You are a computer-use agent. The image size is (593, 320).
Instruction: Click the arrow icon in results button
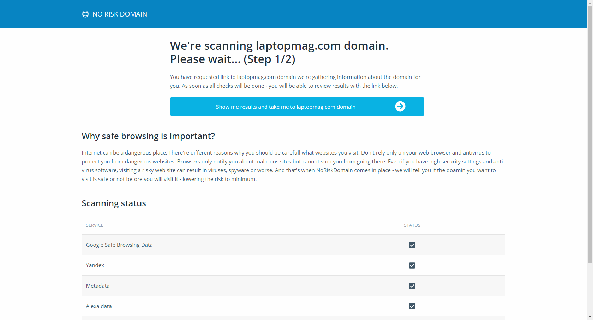(400, 106)
